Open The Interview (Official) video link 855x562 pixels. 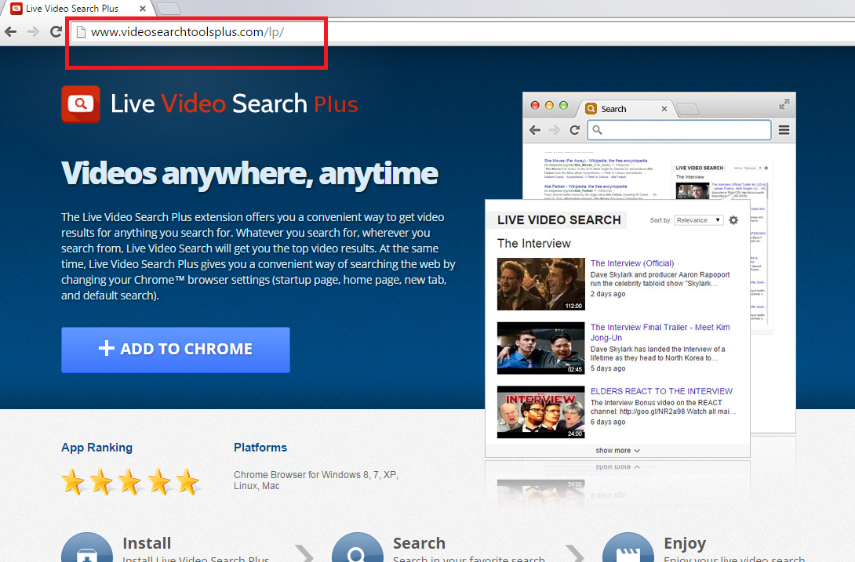point(632,263)
